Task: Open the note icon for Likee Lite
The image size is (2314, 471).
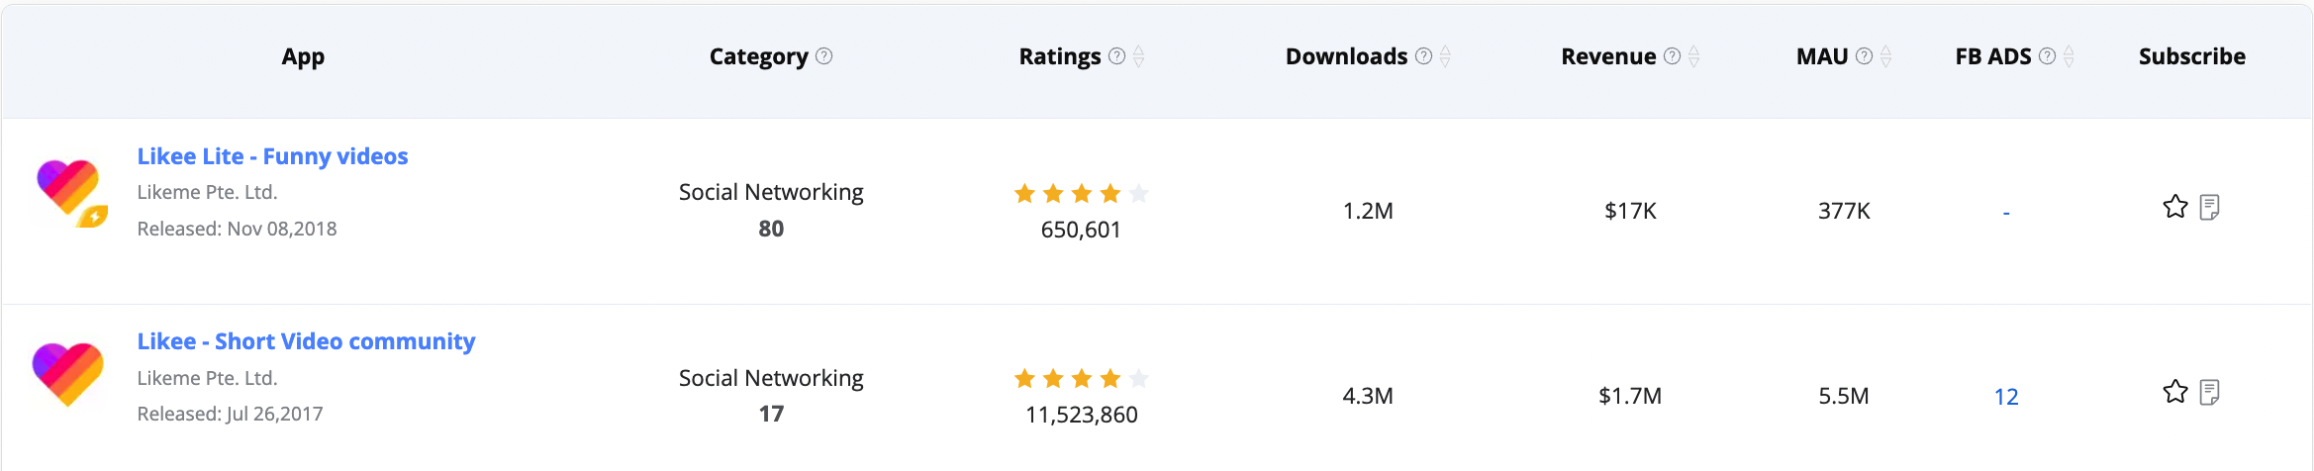Action: [2209, 207]
